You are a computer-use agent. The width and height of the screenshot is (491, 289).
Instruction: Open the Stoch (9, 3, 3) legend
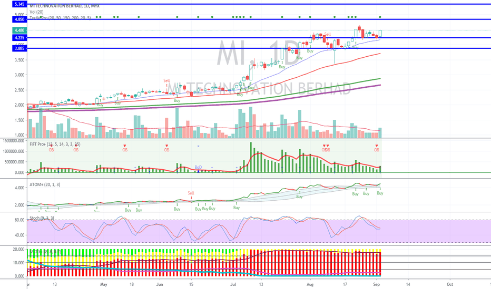[x=42, y=218]
